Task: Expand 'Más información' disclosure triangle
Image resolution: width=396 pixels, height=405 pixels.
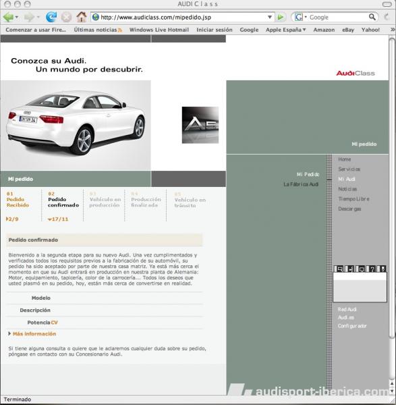Action: (9, 333)
